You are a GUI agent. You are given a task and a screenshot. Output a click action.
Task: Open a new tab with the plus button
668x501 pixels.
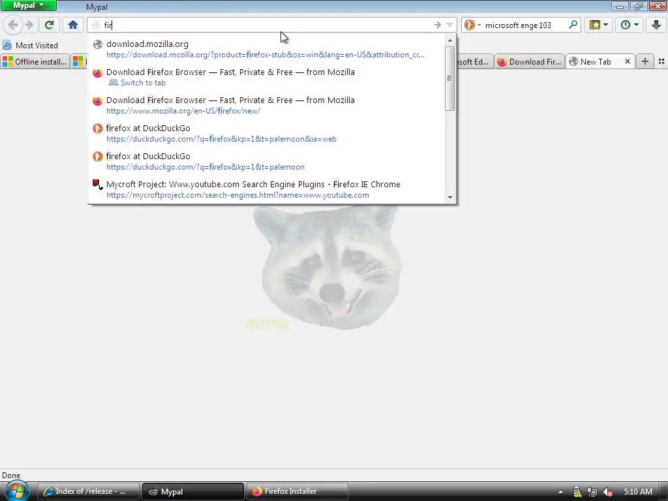coord(645,62)
